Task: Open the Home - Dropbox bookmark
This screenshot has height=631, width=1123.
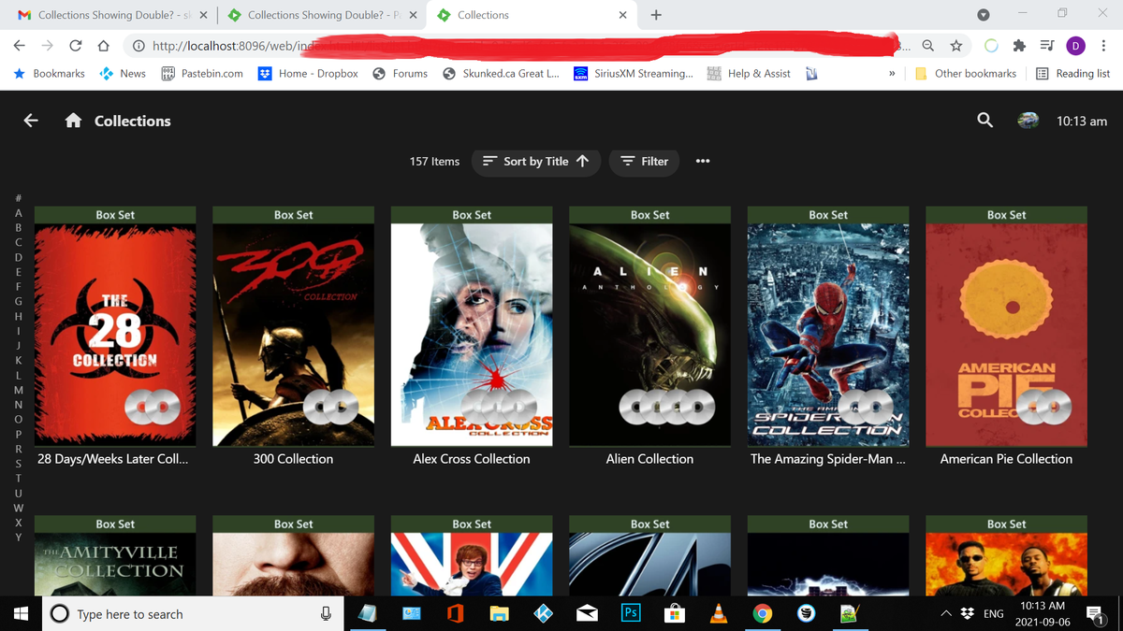Action: click(x=308, y=74)
